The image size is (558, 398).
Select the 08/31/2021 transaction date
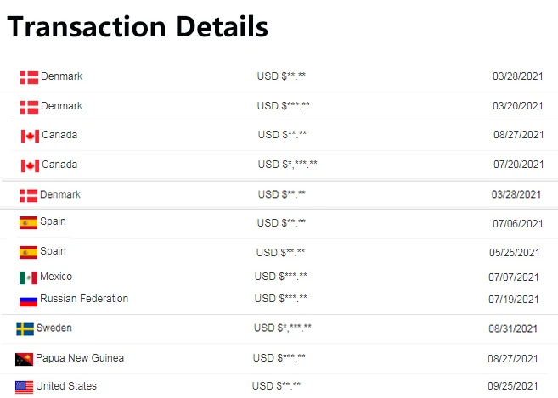click(513, 328)
